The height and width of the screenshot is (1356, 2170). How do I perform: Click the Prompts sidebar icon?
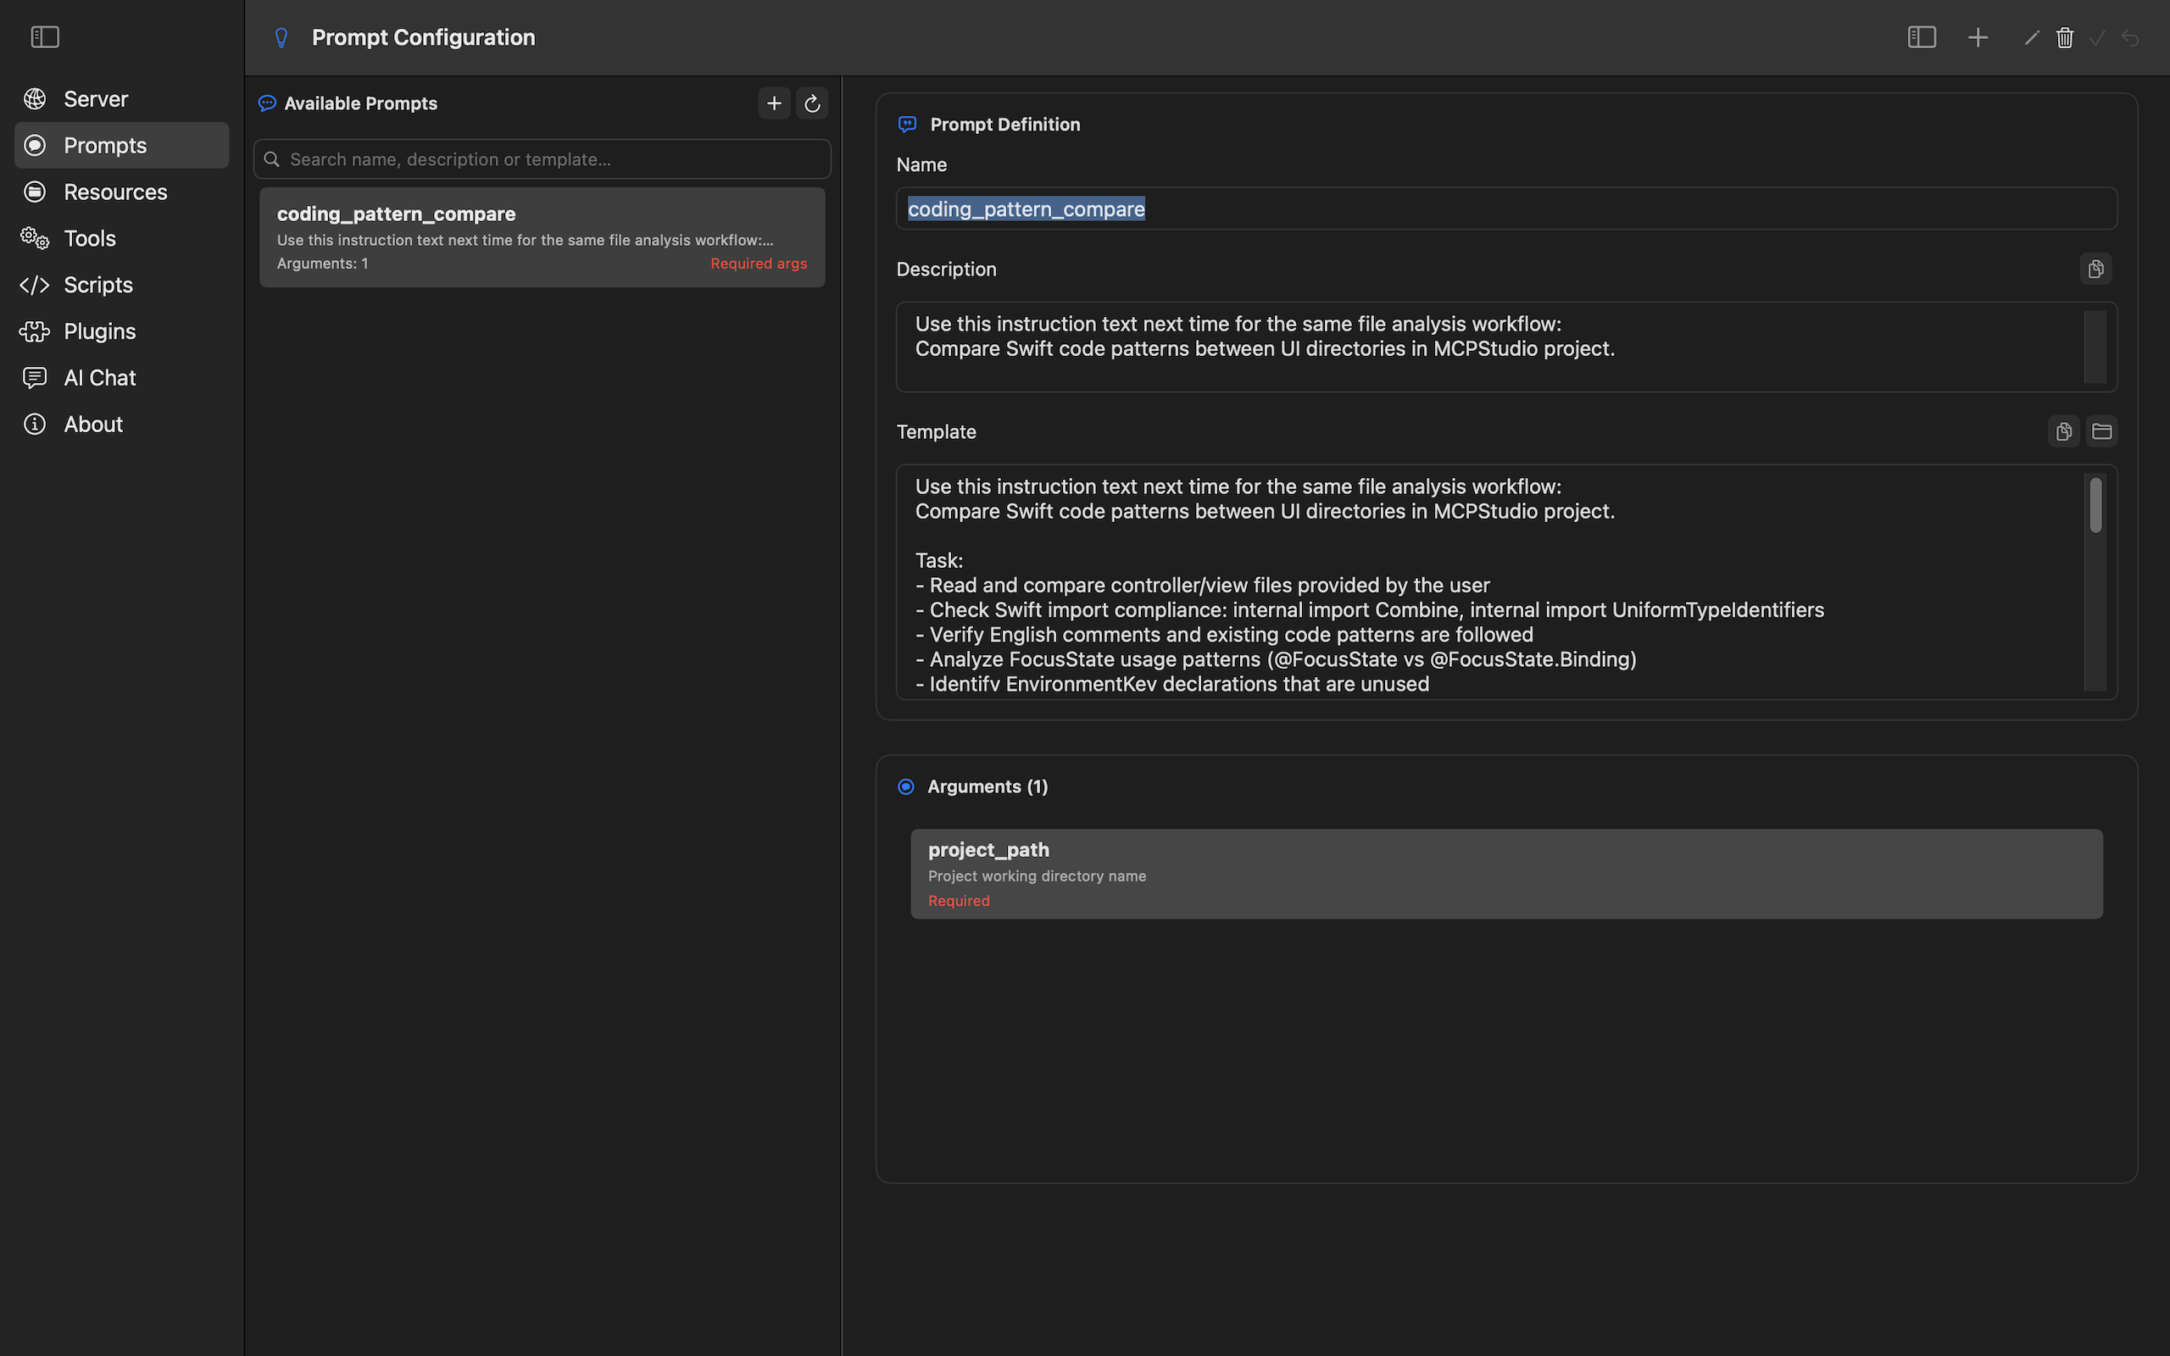[35, 145]
